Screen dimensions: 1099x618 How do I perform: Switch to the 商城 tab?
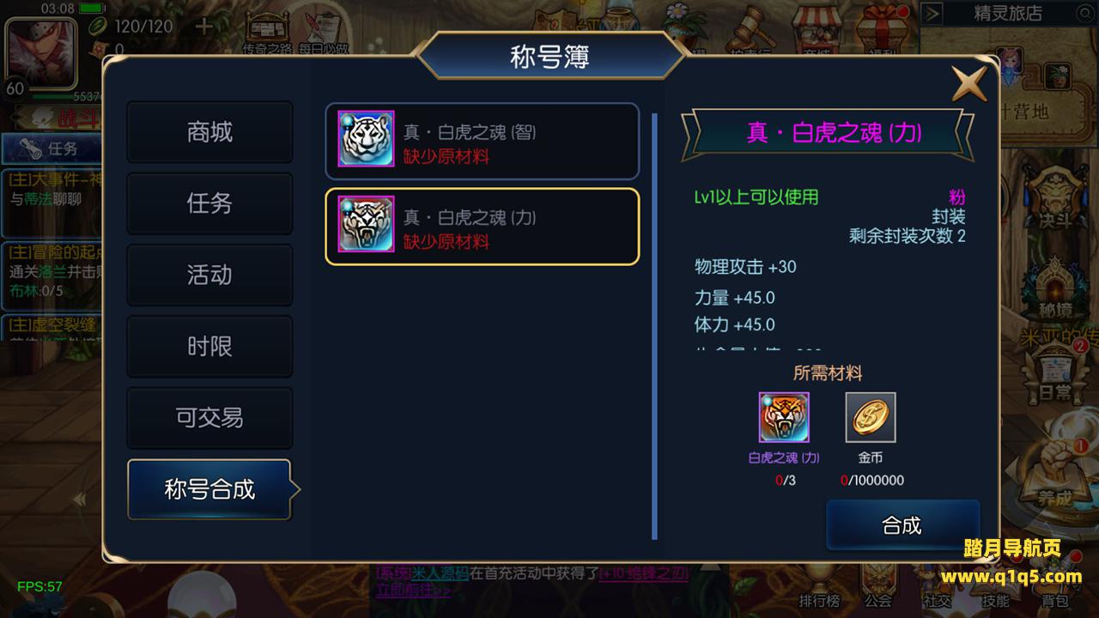pyautogui.click(x=209, y=132)
